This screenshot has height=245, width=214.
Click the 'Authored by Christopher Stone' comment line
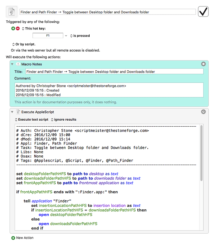[71, 86]
